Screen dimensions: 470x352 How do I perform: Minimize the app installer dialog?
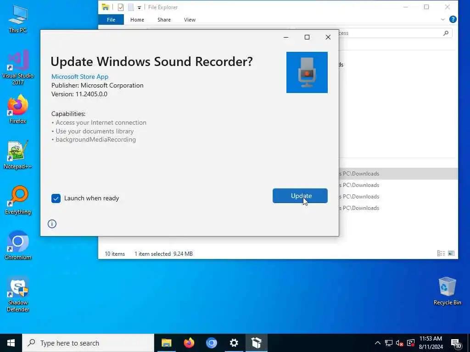tap(286, 37)
